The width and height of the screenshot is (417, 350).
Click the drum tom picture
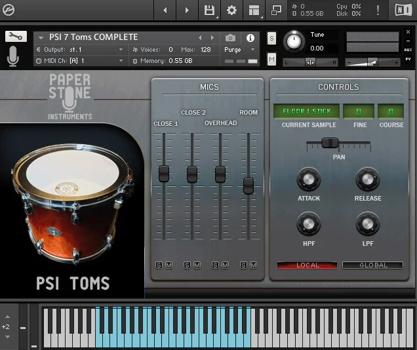point(72,204)
